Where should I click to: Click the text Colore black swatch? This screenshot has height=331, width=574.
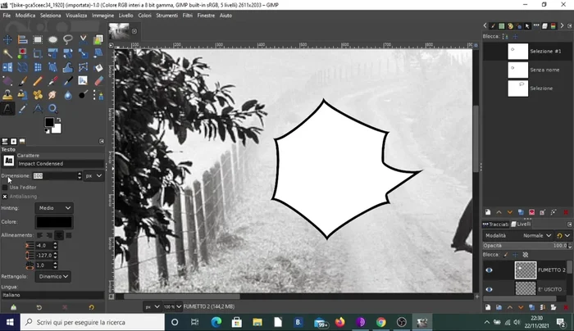pos(55,222)
